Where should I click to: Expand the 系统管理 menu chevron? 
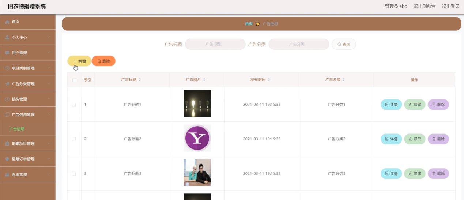click(49, 174)
